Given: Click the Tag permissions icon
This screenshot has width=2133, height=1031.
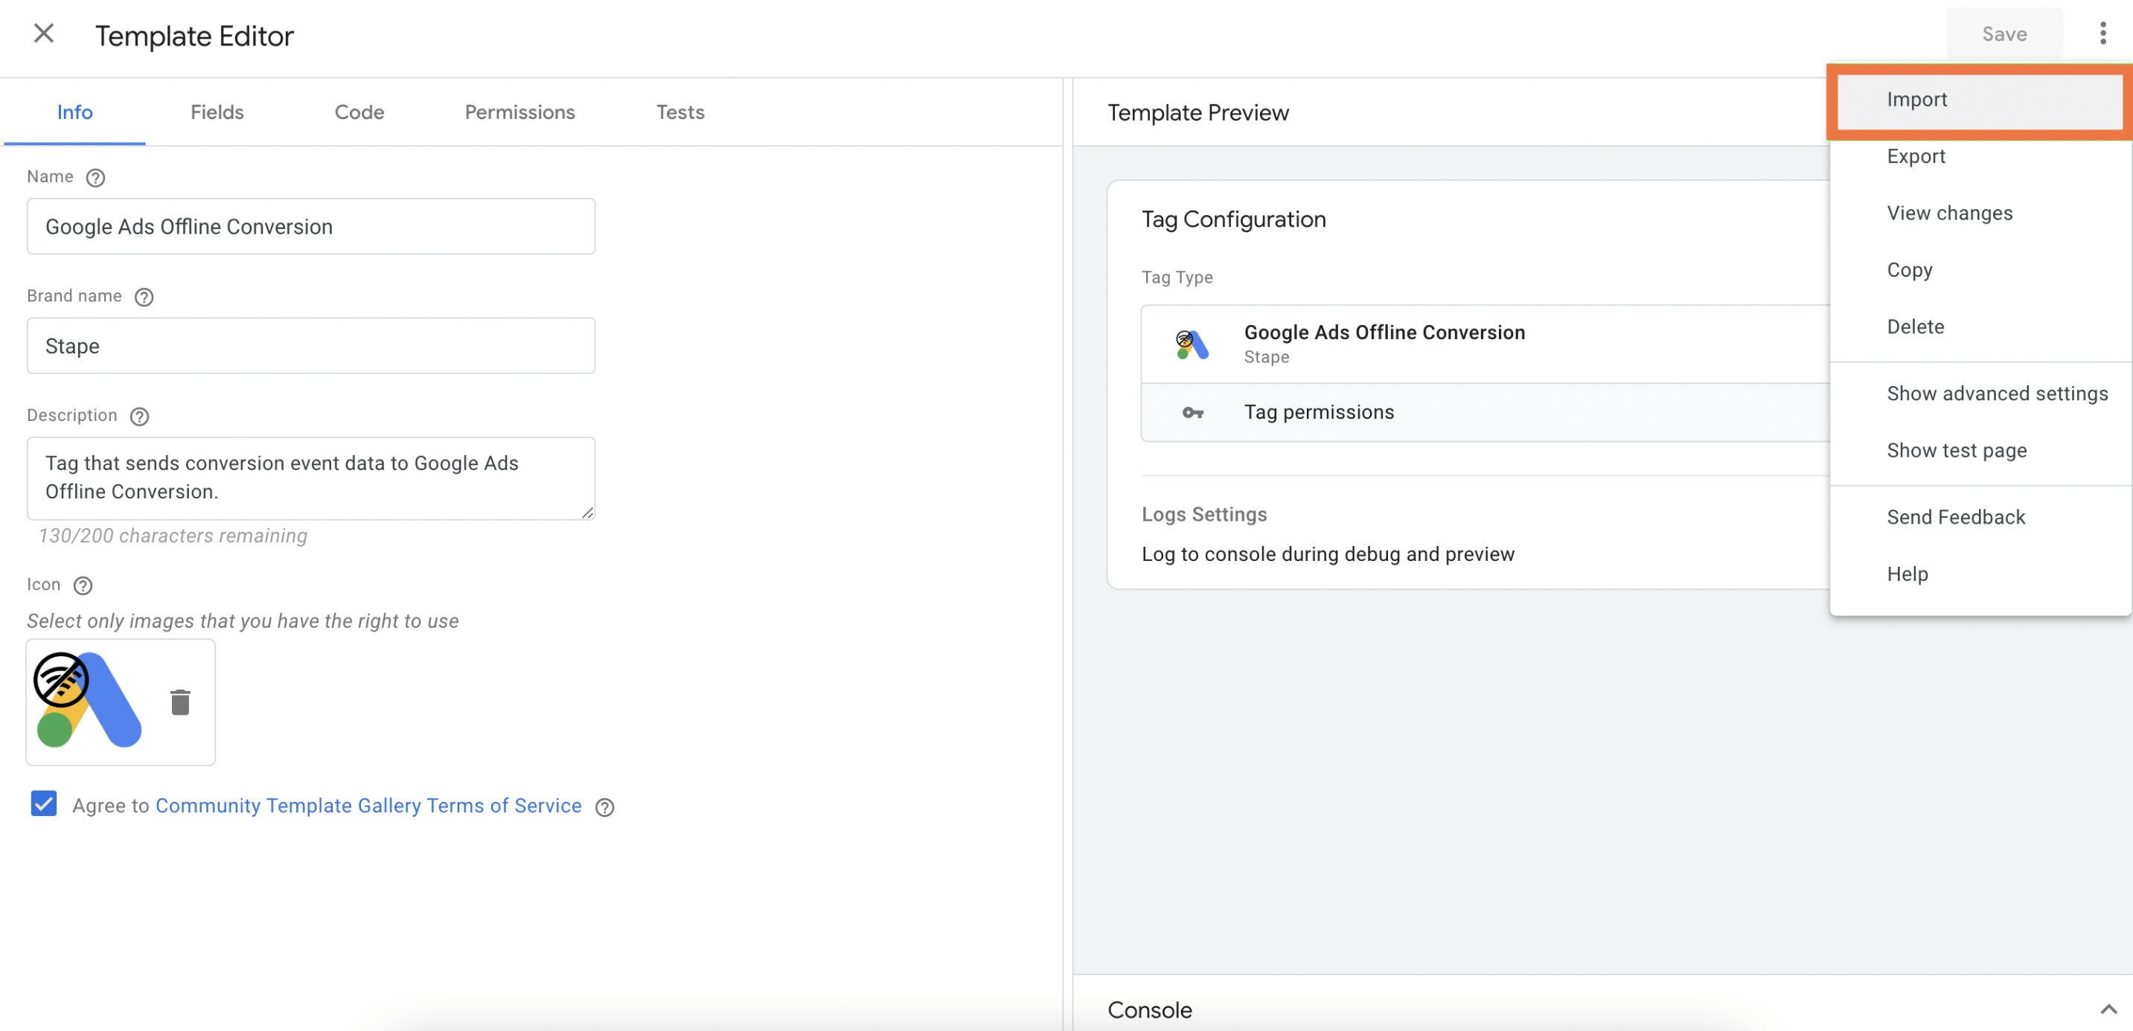Looking at the screenshot, I should point(1192,411).
